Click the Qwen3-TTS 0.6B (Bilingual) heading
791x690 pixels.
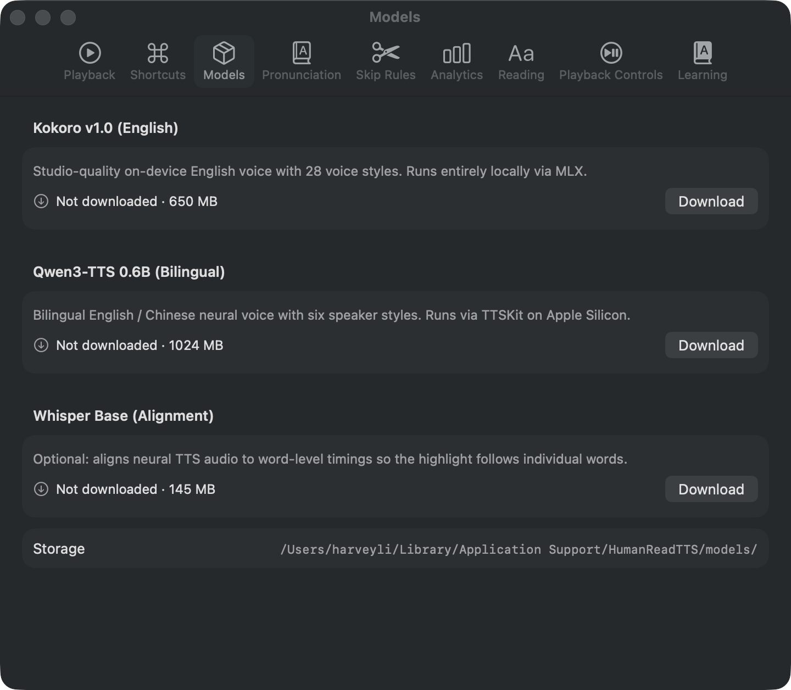pos(129,272)
